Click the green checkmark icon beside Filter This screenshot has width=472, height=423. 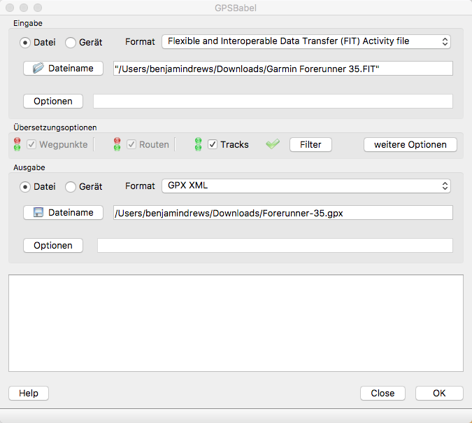(273, 144)
